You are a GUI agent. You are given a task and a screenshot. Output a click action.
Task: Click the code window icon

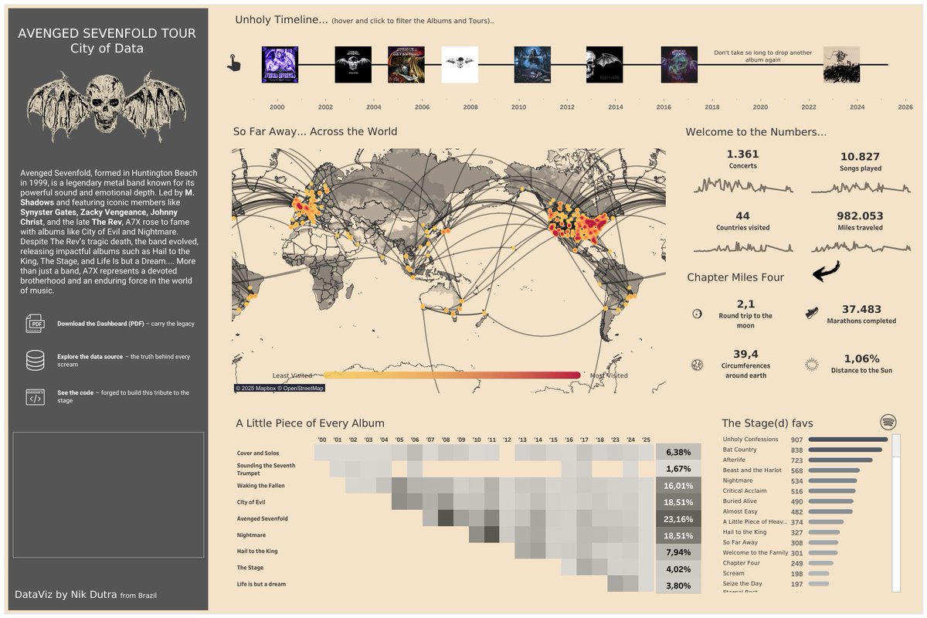pyautogui.click(x=36, y=397)
